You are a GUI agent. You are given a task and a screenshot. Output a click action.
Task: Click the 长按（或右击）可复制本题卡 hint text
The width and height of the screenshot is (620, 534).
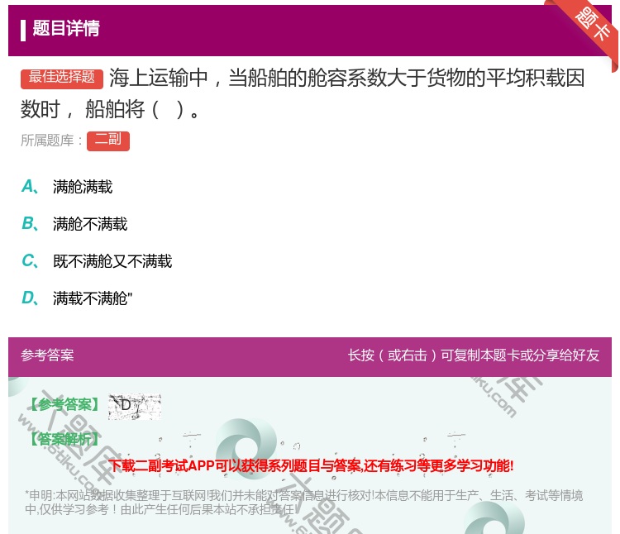pyautogui.click(x=474, y=355)
